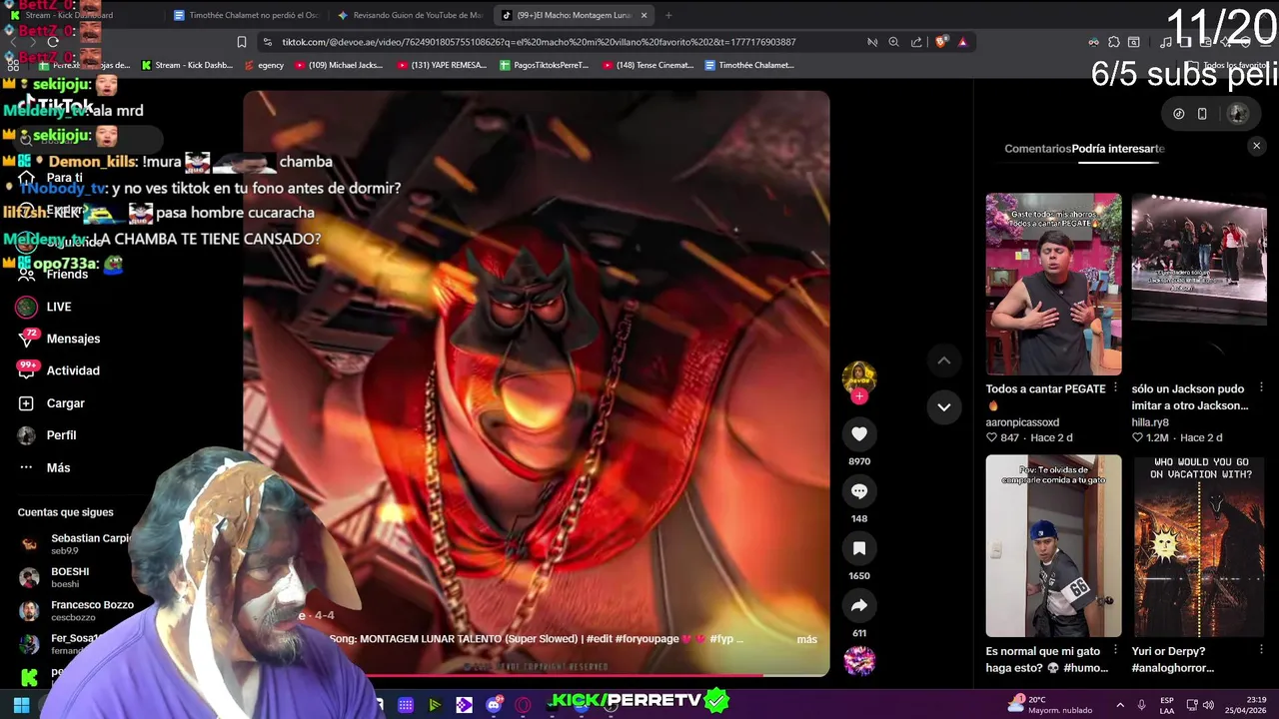Screen dimensions: 1279x719
Task: Open options for 'Es normal que mi gato' video
Action: coord(1115,650)
